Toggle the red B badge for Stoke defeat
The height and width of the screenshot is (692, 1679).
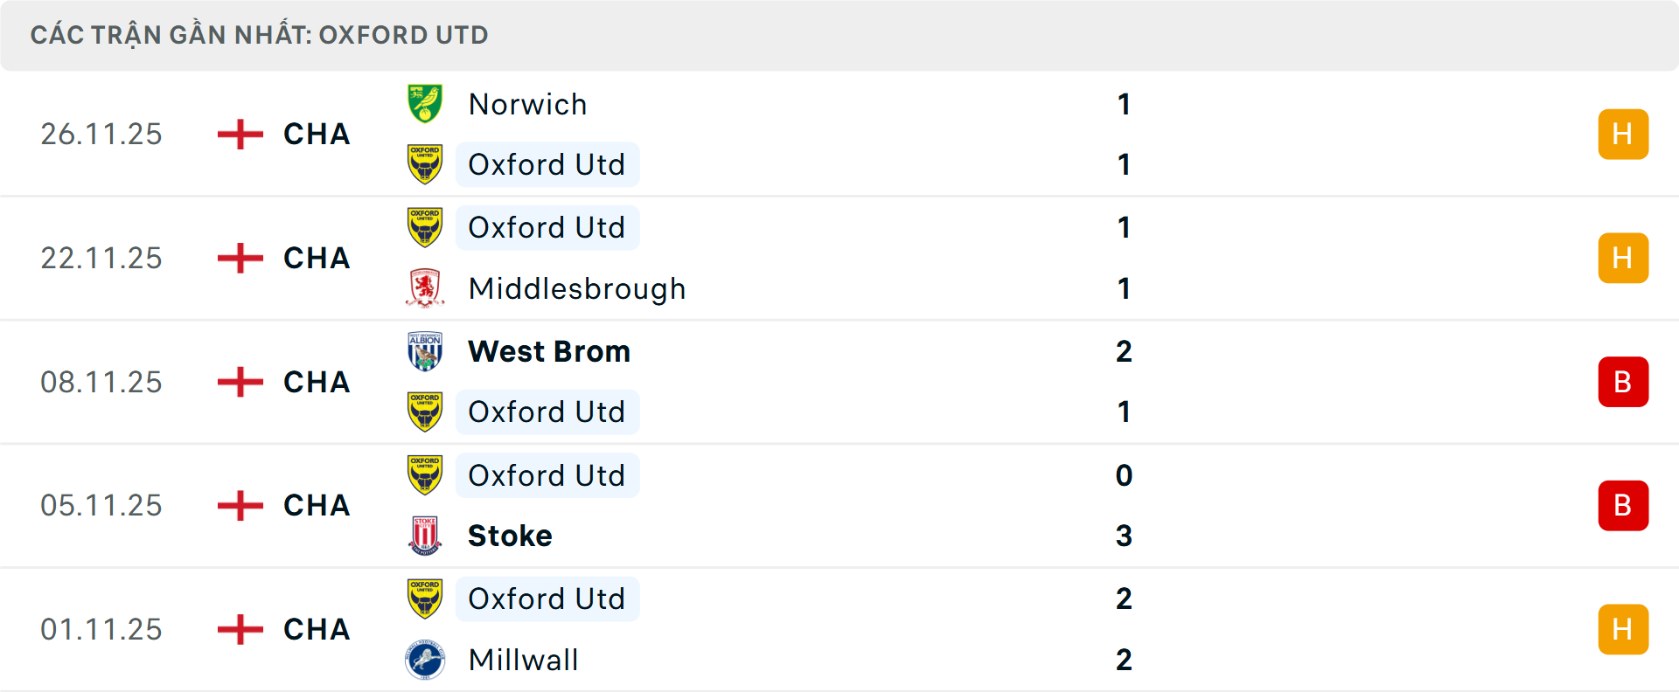click(1623, 505)
